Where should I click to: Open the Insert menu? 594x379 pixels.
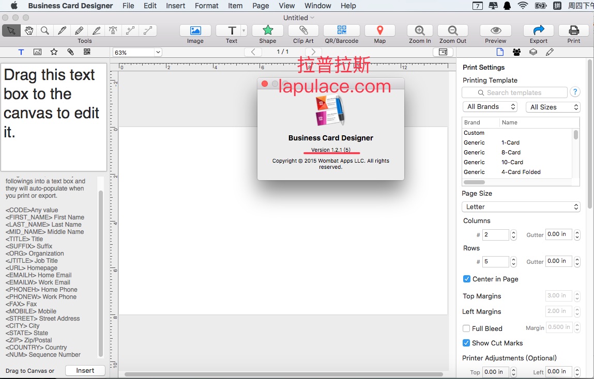point(175,6)
